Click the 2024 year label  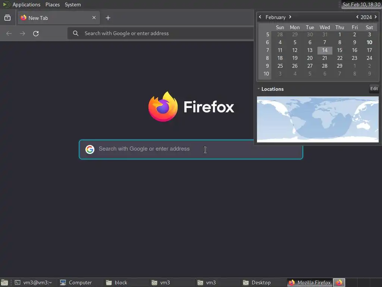click(366, 17)
